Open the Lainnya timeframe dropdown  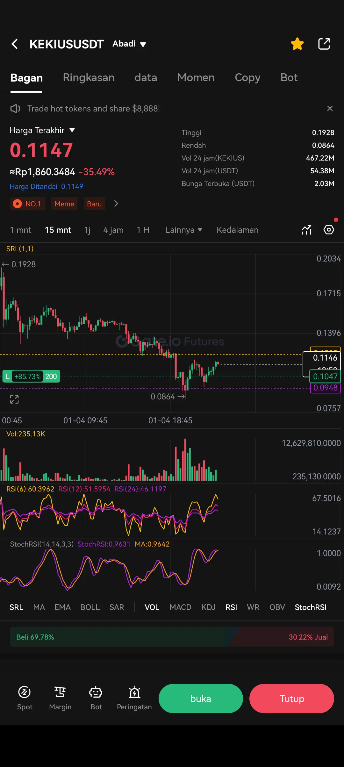pos(184,230)
